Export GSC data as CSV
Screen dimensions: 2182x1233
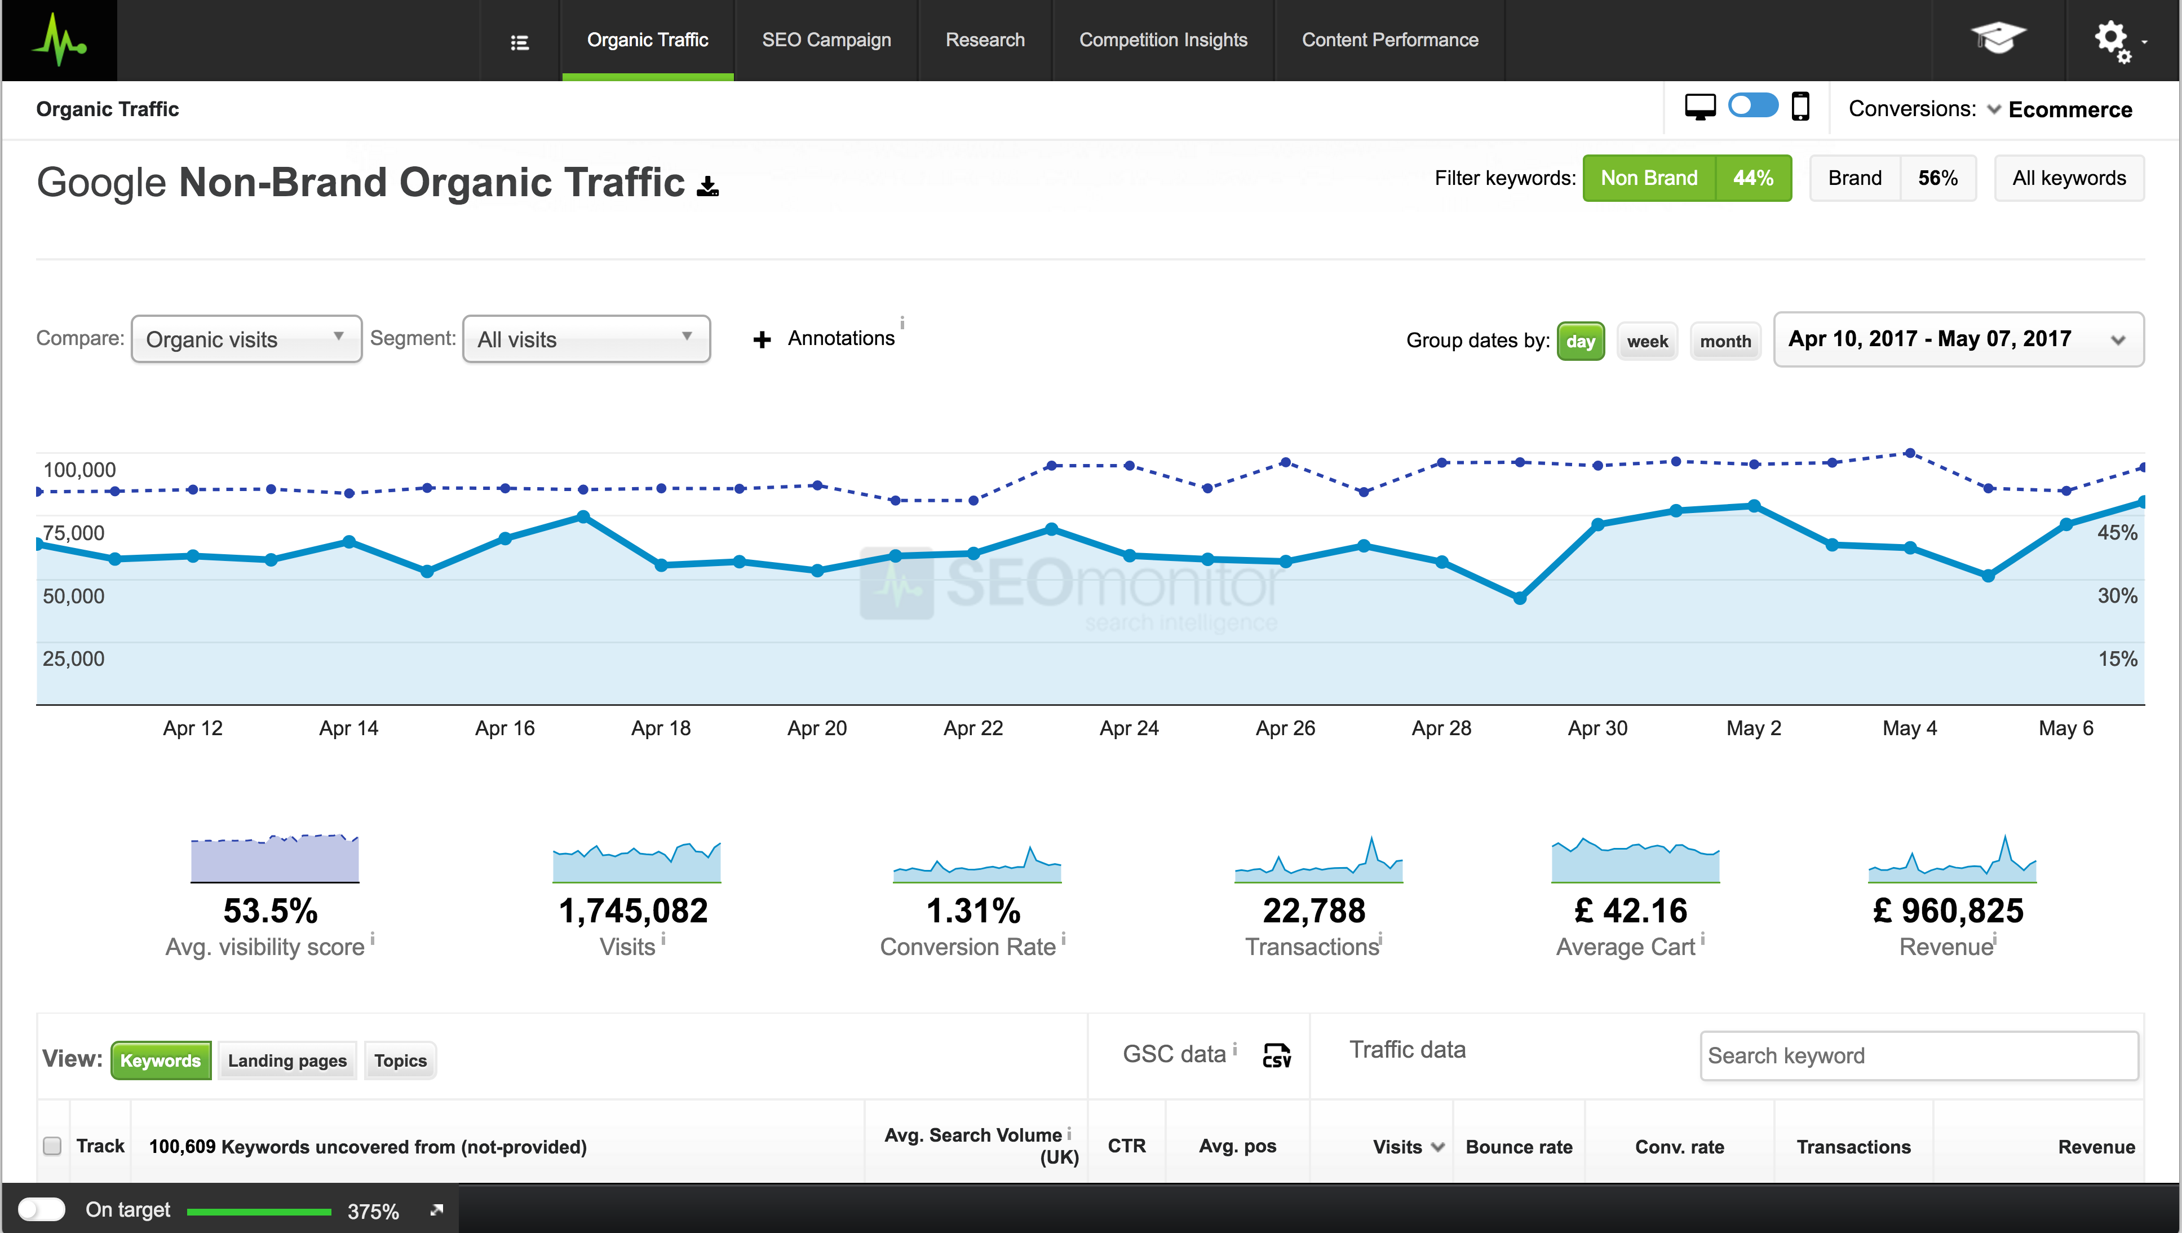click(x=1277, y=1055)
